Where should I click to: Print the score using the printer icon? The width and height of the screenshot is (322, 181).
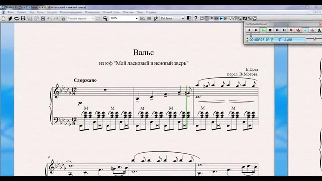pyautogui.click(x=43, y=18)
